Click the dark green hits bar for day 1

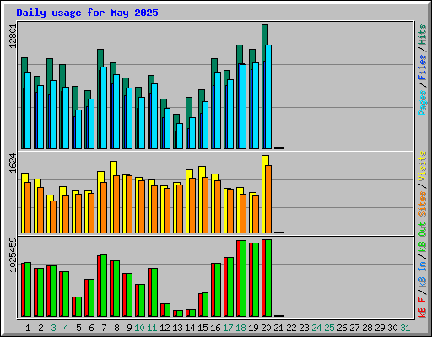pyautogui.click(x=24, y=65)
